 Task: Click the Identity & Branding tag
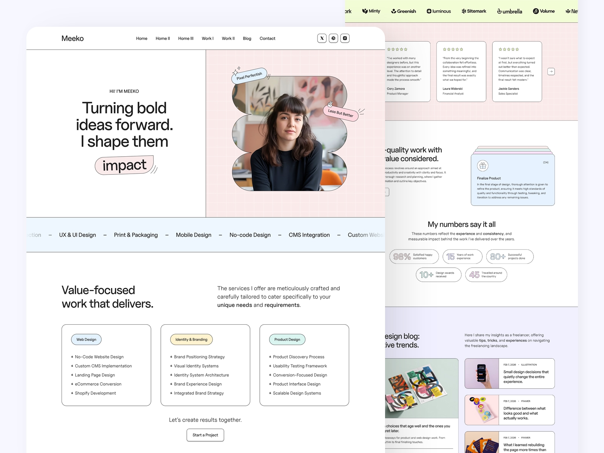click(x=191, y=339)
